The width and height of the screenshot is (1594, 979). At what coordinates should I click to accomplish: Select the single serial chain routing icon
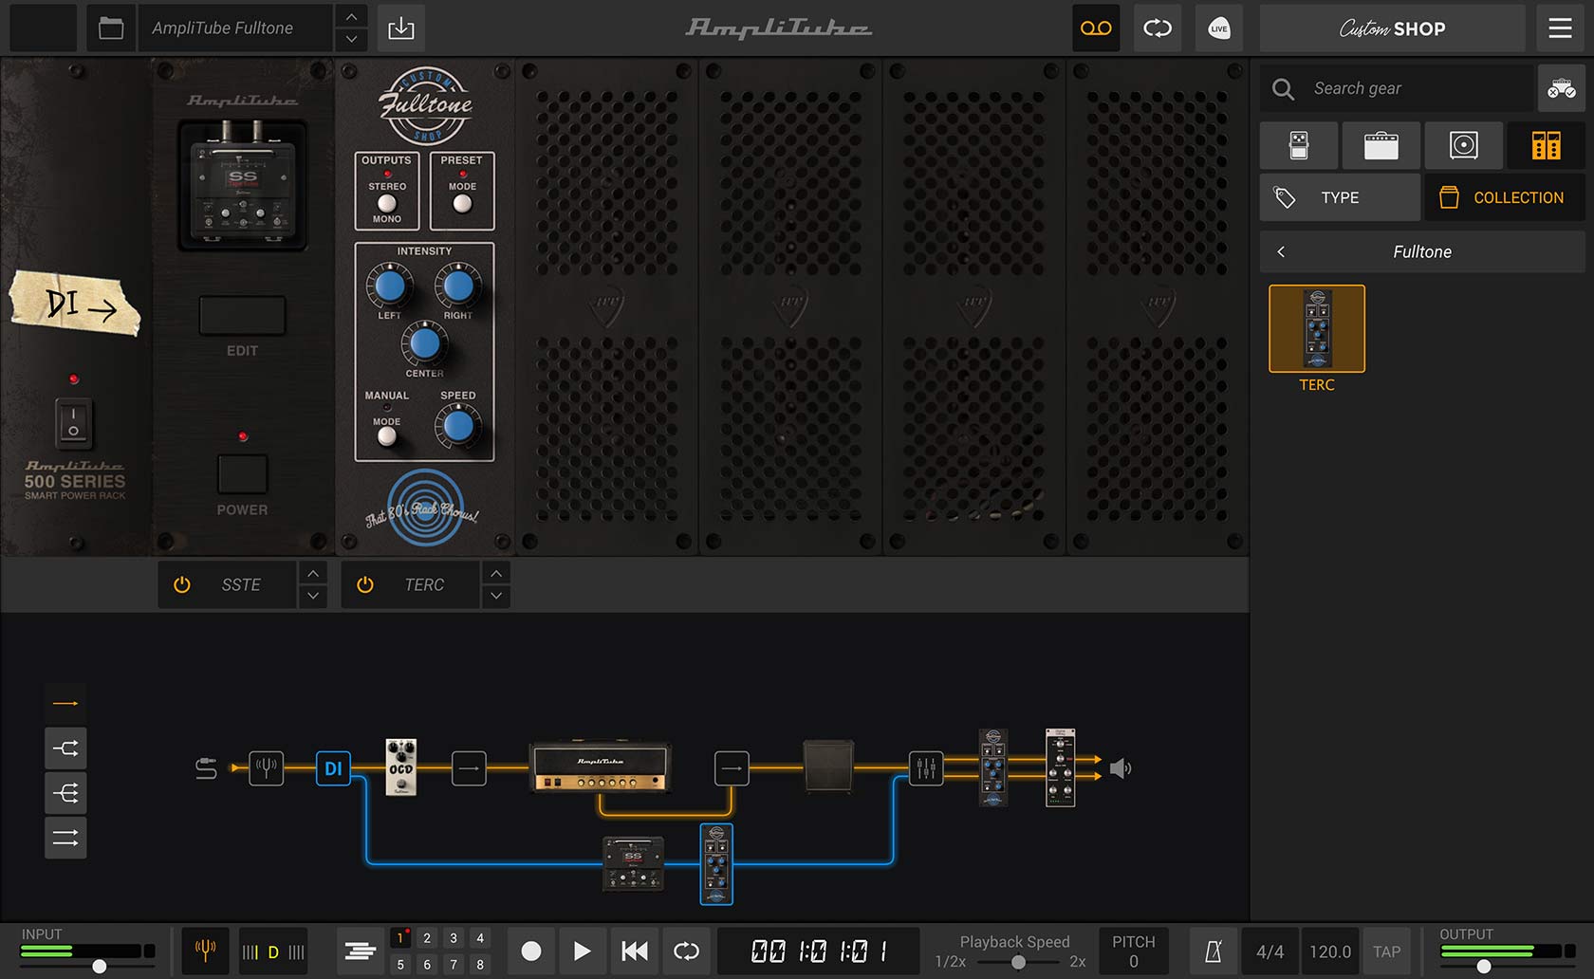click(65, 703)
